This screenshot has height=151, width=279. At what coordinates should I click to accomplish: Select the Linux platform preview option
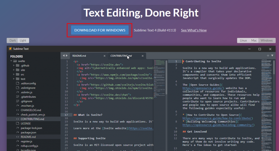coord(243,40)
